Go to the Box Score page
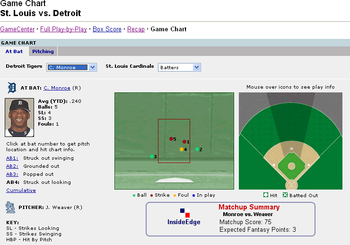The height and width of the screenshot is (245, 350). click(x=107, y=29)
